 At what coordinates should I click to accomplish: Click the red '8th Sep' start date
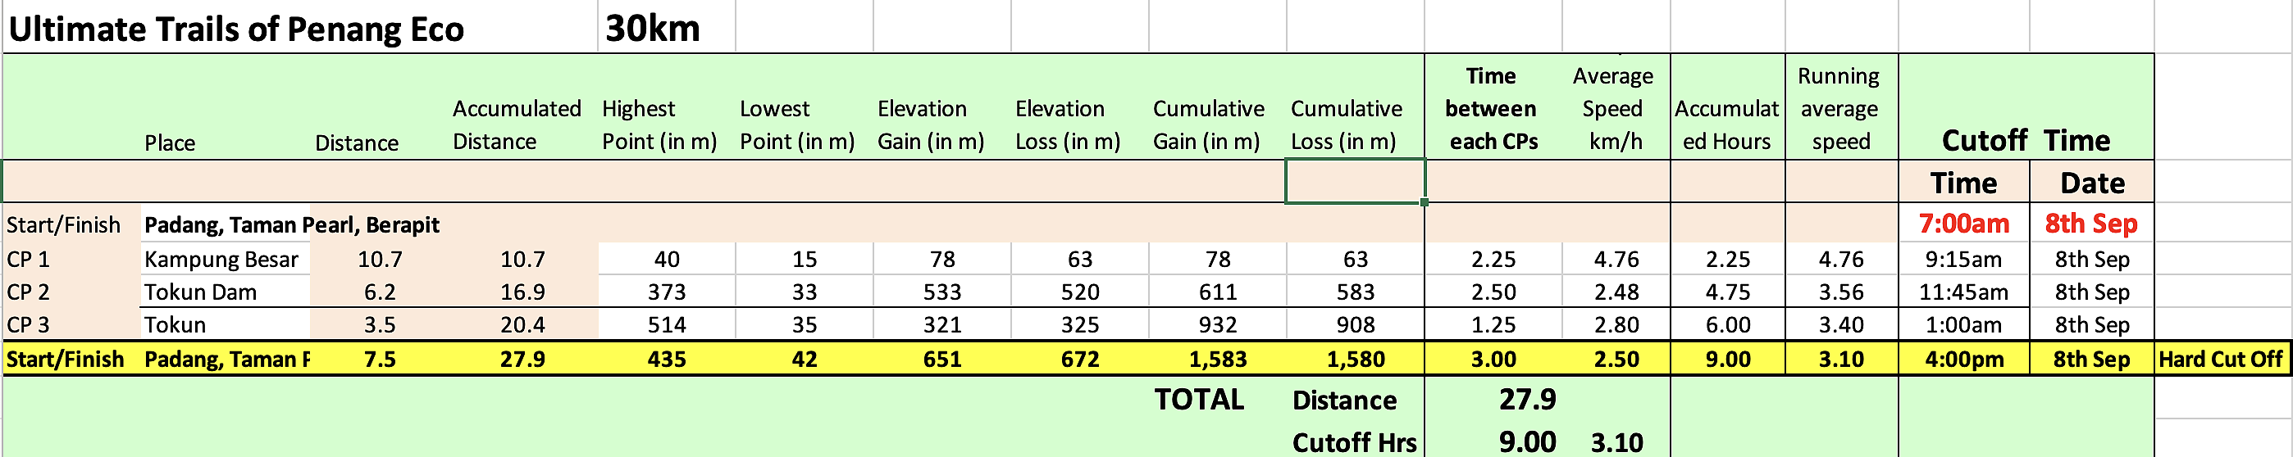tap(2092, 223)
